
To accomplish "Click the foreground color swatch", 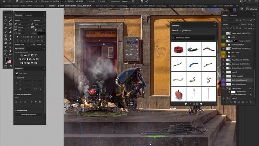I will [x=7, y=59].
